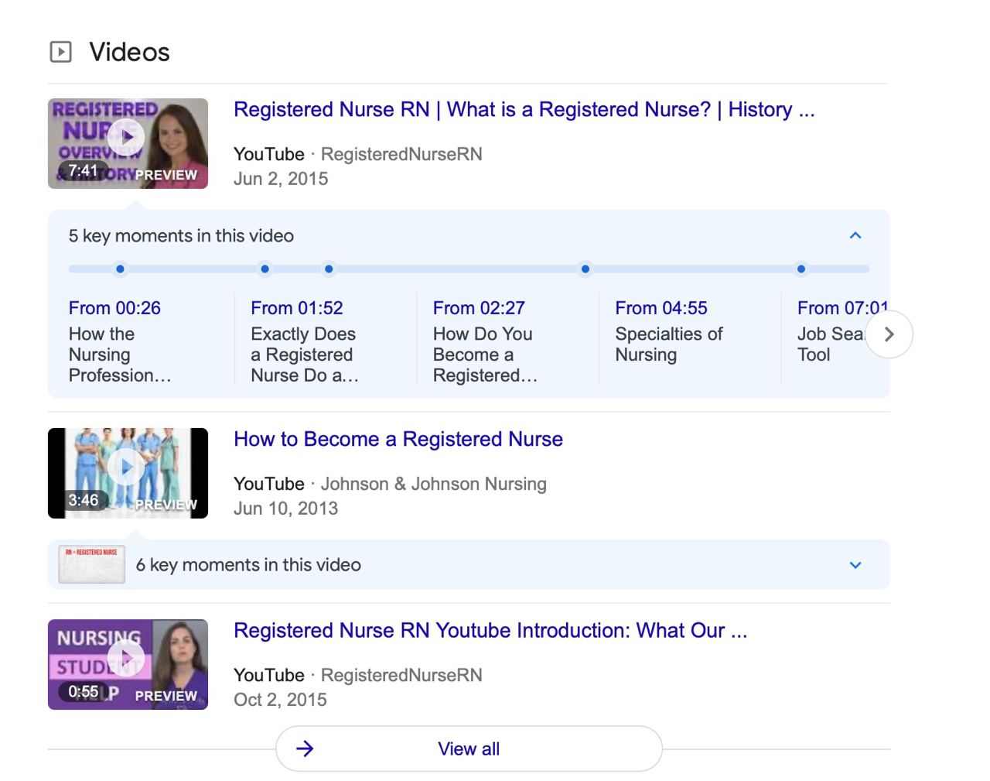Click the last timeline dot for 07:01
This screenshot has width=990, height=781.
pos(801,269)
